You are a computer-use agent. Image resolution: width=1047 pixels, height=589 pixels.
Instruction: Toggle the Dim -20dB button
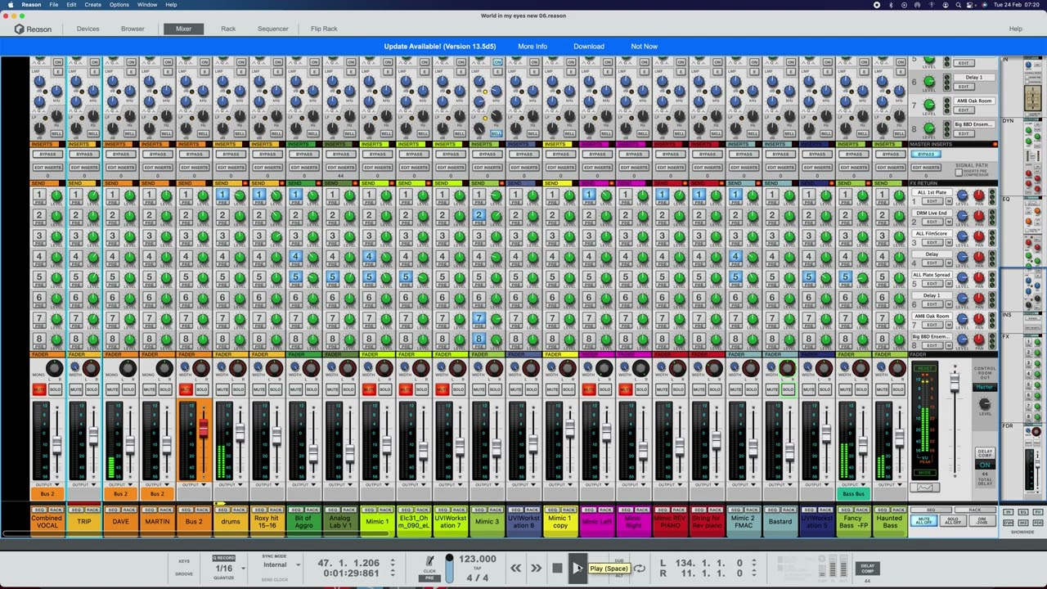pyautogui.click(x=982, y=520)
